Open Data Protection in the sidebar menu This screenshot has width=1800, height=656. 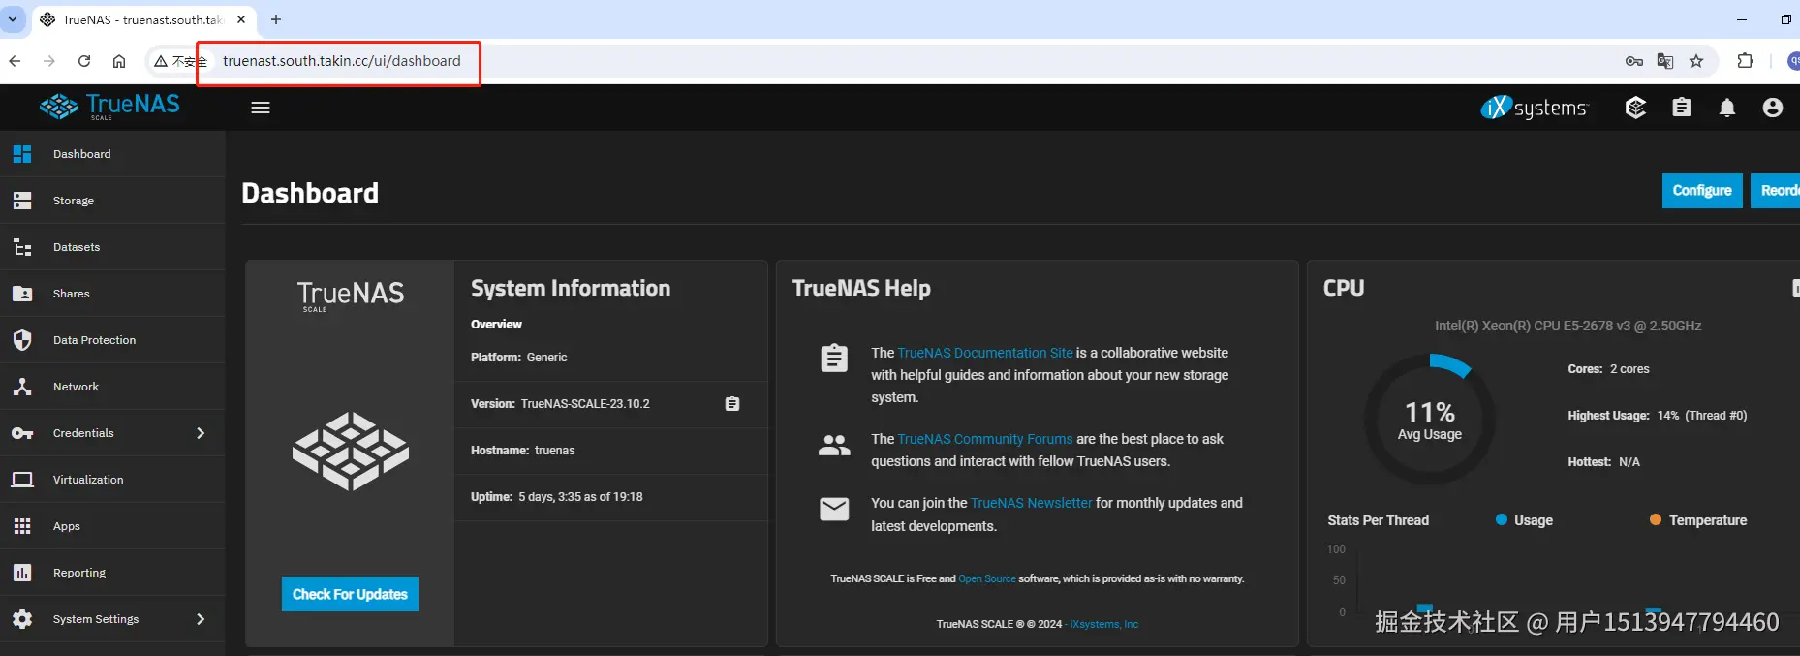[x=112, y=340]
